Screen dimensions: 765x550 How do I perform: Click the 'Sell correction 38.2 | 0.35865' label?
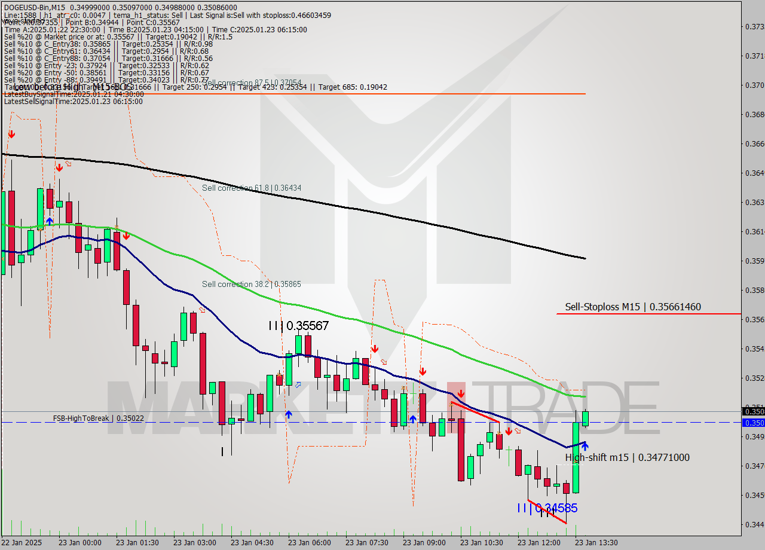click(252, 284)
